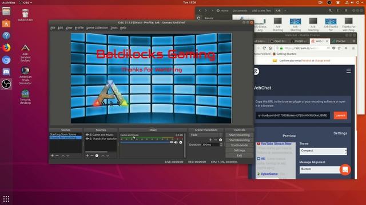Toggle the Files window list/grid view
The image size is (366, 205).
coord(338,10)
